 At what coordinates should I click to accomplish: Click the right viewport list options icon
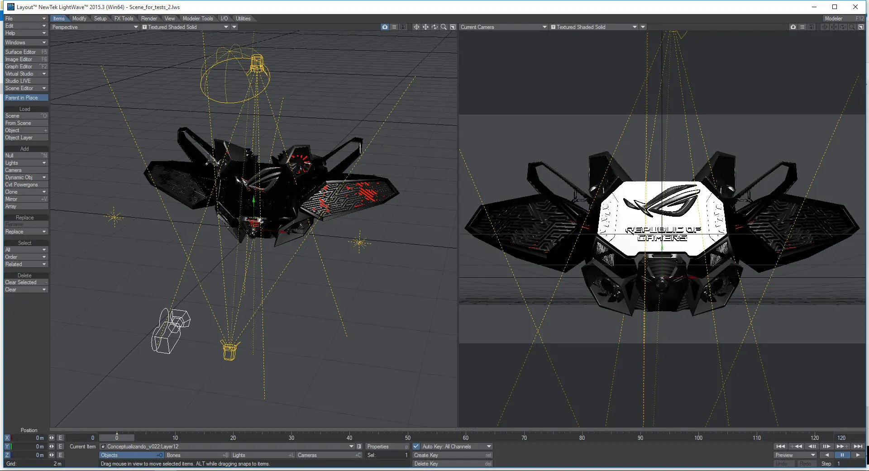[802, 27]
